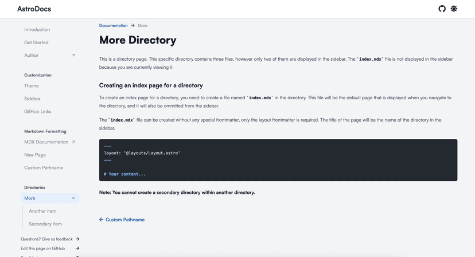475x257 pixels.
Task: Go to the Introduction page
Action: click(x=37, y=30)
